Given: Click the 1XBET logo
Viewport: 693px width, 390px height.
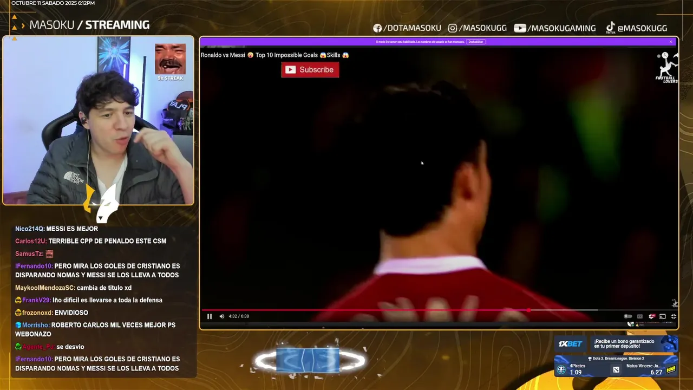Looking at the screenshot, I should (570, 344).
